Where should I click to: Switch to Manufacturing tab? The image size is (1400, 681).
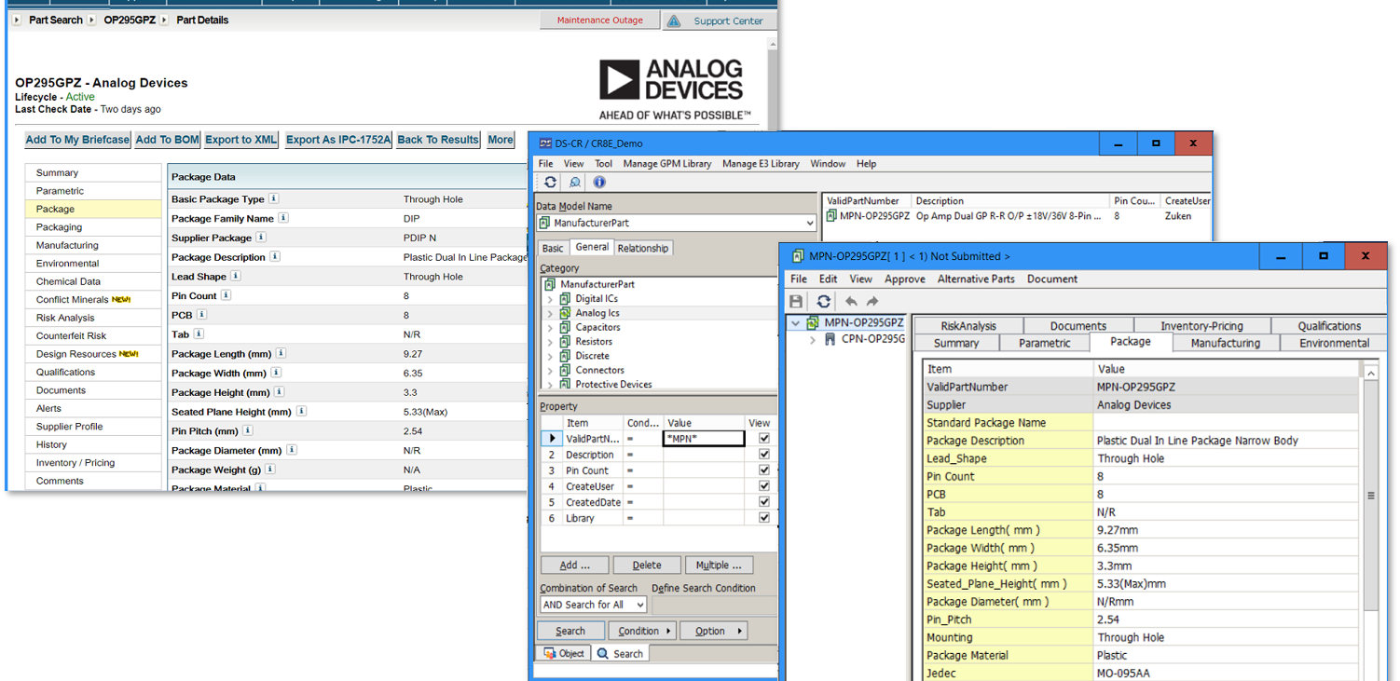click(x=1225, y=344)
